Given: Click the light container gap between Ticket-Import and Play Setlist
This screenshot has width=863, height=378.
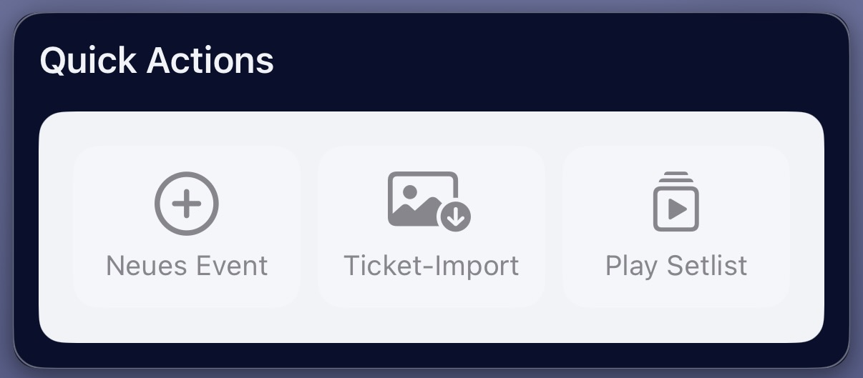Looking at the screenshot, I should click(554, 227).
